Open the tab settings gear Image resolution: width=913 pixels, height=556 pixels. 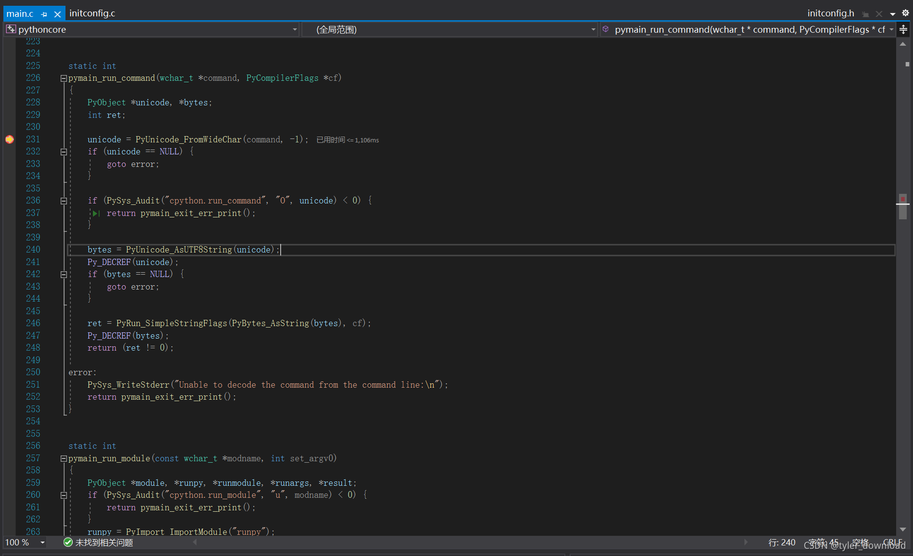(x=905, y=13)
